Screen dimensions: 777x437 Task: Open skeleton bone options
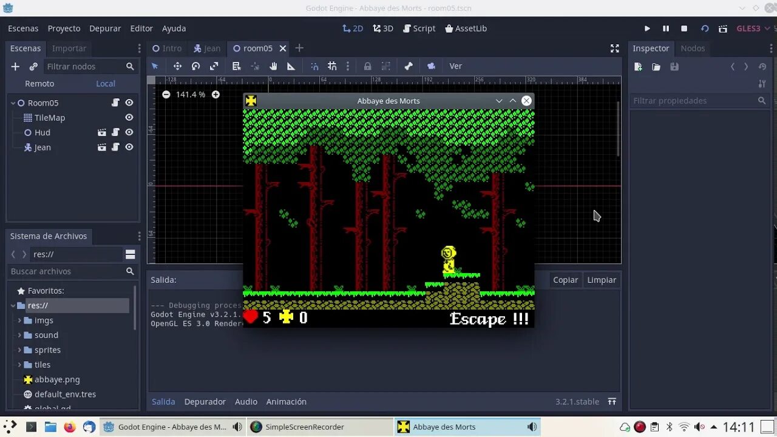click(409, 66)
